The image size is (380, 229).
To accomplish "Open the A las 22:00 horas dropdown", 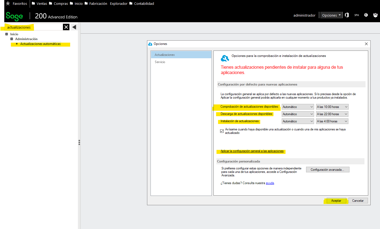I will click(332, 114).
